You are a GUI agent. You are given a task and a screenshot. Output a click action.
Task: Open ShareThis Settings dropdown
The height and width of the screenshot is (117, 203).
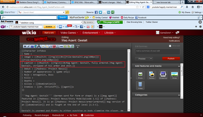coord(197,12)
